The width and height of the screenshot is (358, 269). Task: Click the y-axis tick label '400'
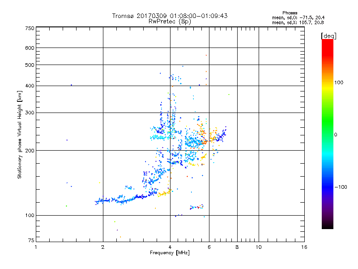pos(30,86)
